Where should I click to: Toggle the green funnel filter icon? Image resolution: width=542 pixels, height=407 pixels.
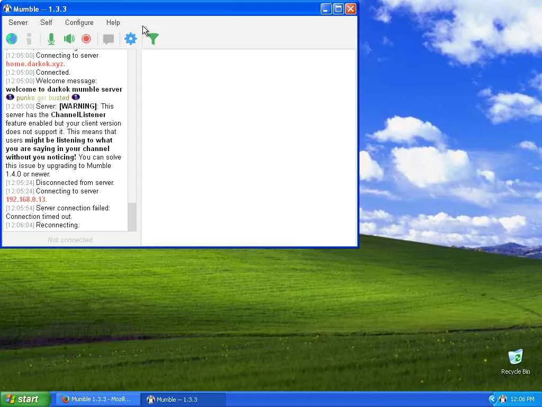(x=153, y=39)
